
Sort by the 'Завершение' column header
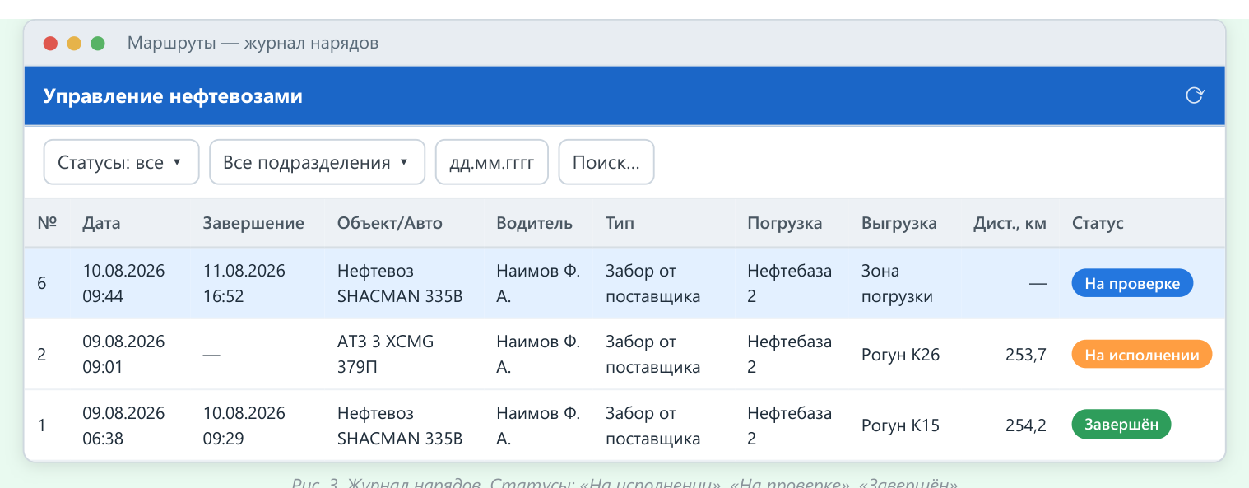click(x=253, y=223)
